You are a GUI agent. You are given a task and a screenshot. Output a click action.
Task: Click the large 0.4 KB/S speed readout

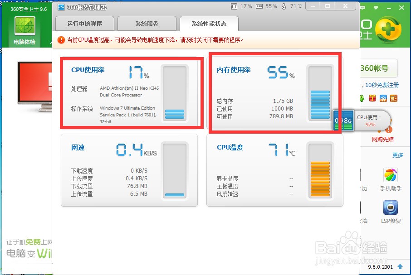(x=136, y=150)
